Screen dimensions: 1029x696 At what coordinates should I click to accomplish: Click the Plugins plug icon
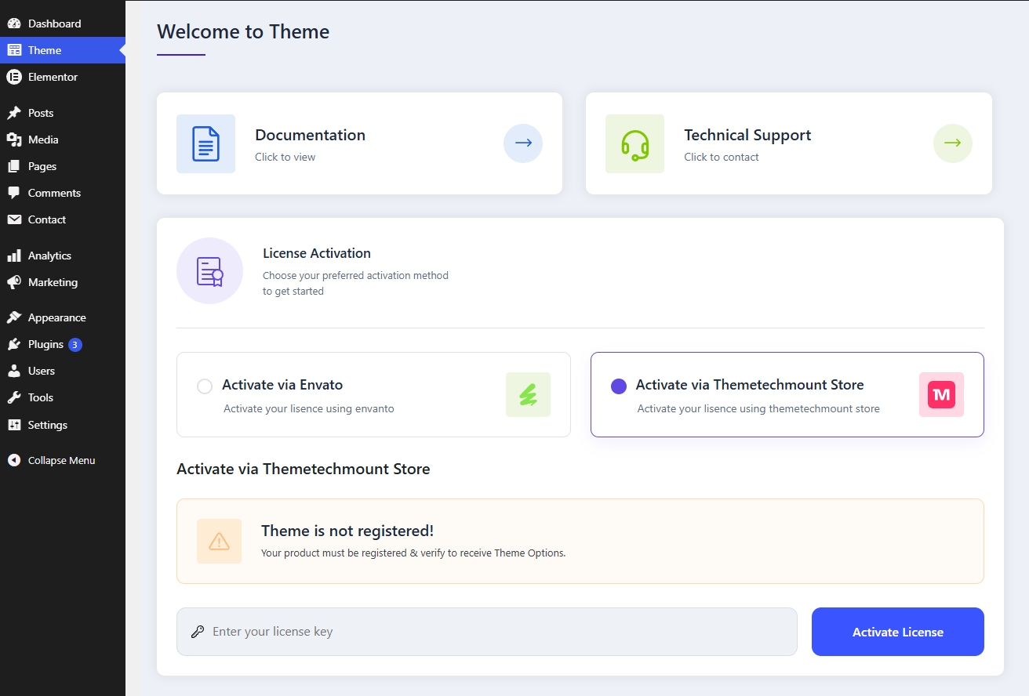(x=14, y=344)
